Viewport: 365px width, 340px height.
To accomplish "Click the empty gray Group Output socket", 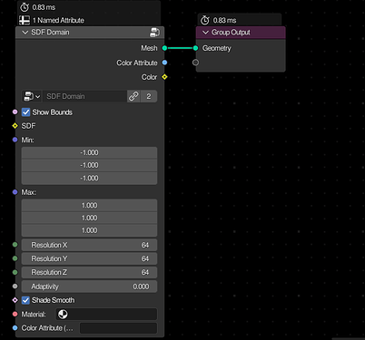I will [x=196, y=63].
